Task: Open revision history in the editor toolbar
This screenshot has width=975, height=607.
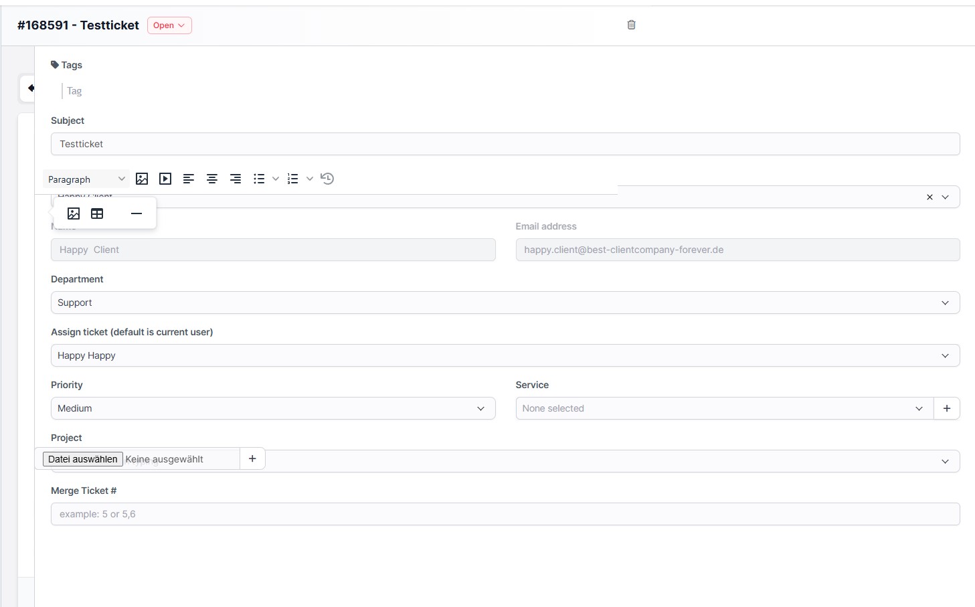Action: point(327,179)
